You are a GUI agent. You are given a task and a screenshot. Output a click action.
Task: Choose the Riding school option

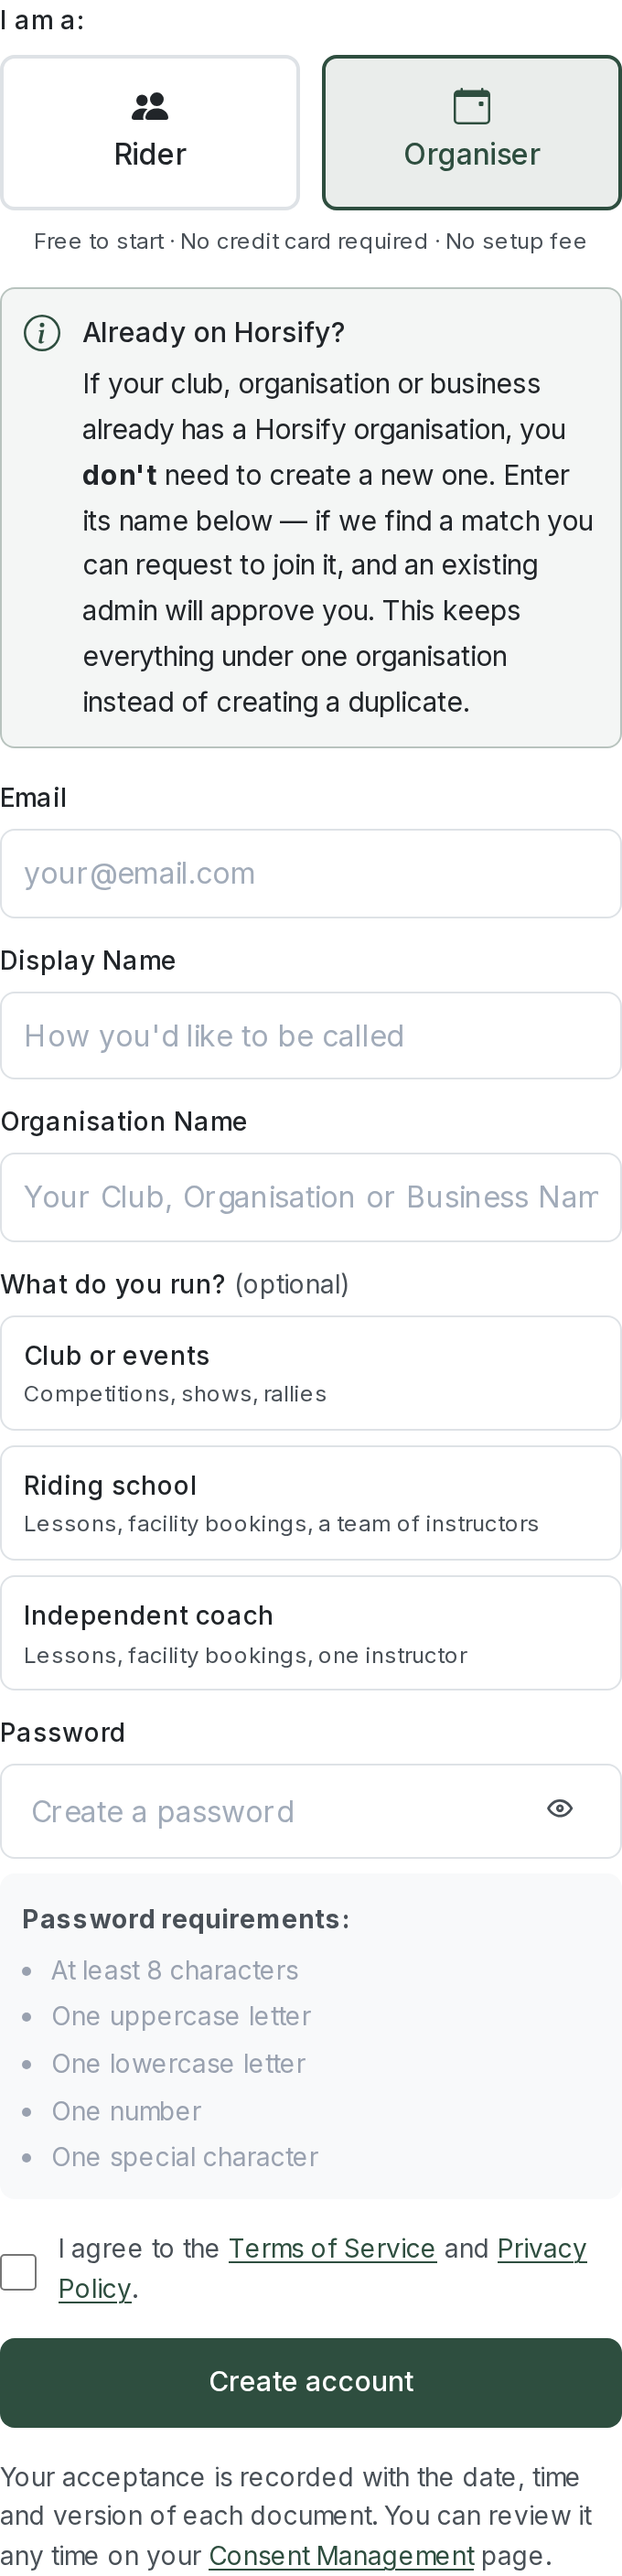[311, 1504]
